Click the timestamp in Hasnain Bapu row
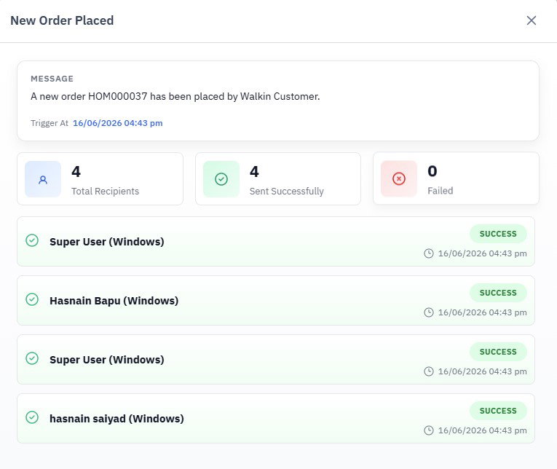The image size is (557, 469). pyautogui.click(x=483, y=312)
